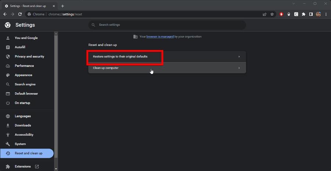The width and height of the screenshot is (331, 171).
Task: Click the Search settings field
Action: [167, 25]
